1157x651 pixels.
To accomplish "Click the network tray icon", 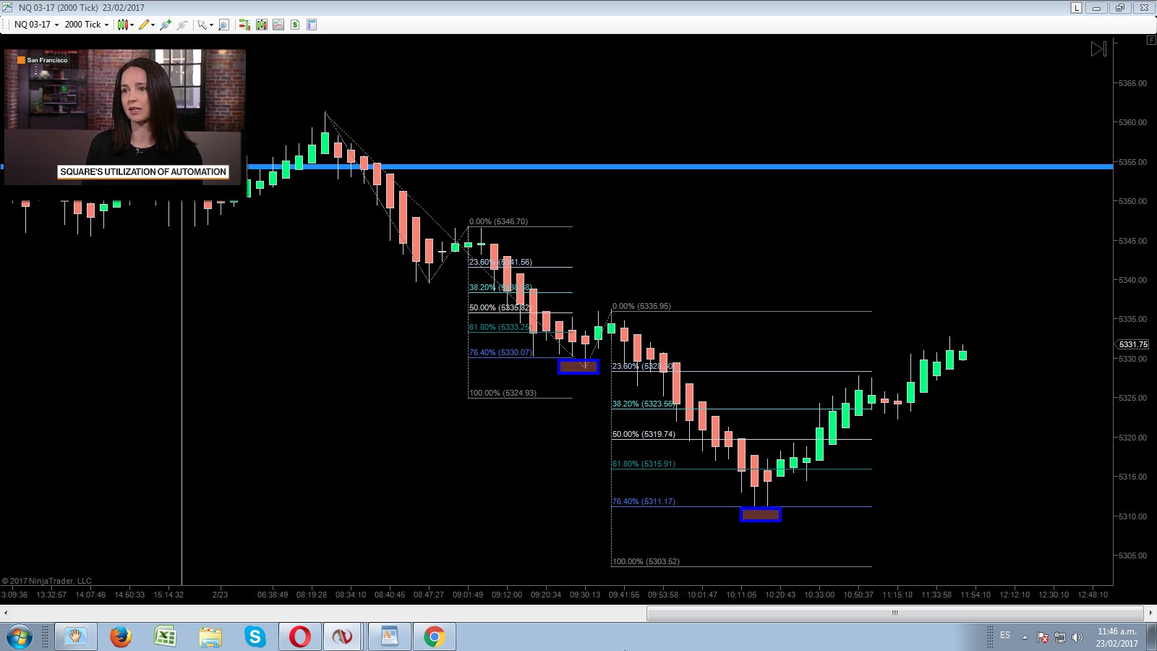I will point(1060,637).
